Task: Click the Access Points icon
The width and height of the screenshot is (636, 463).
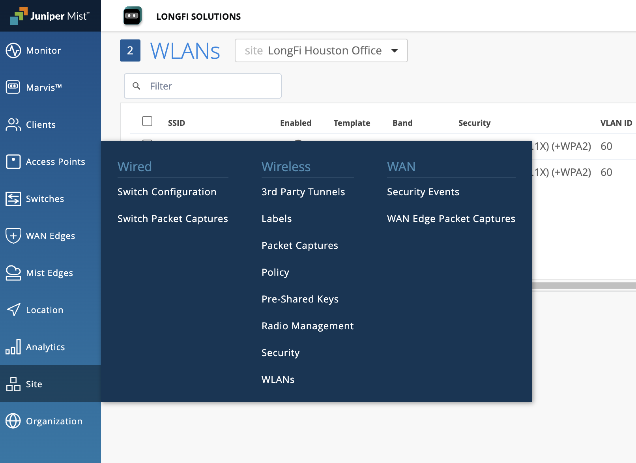Action: click(x=13, y=161)
